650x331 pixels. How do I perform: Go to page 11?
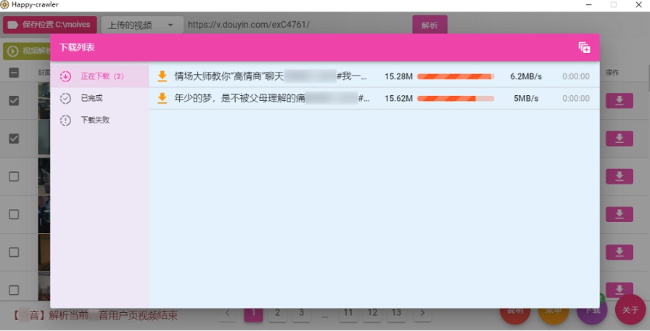click(x=348, y=313)
